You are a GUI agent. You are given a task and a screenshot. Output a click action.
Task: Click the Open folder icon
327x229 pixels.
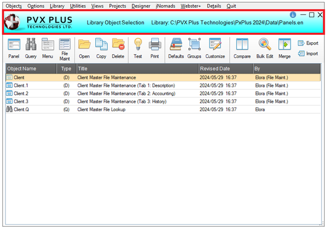(x=84, y=48)
